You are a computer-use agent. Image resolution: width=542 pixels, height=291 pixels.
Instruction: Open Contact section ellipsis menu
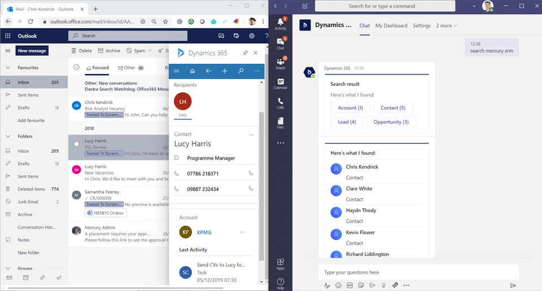[251, 134]
